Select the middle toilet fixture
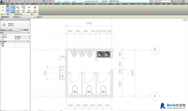The height and width of the screenshot is (111, 188). pos(89,90)
